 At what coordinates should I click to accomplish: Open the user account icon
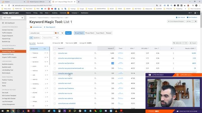(196, 13)
